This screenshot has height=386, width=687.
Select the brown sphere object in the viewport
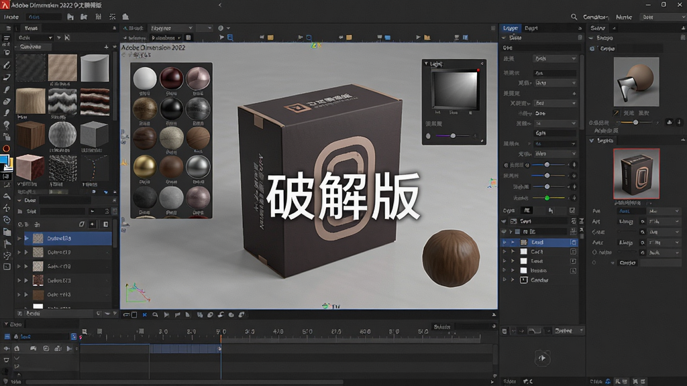[450, 258]
